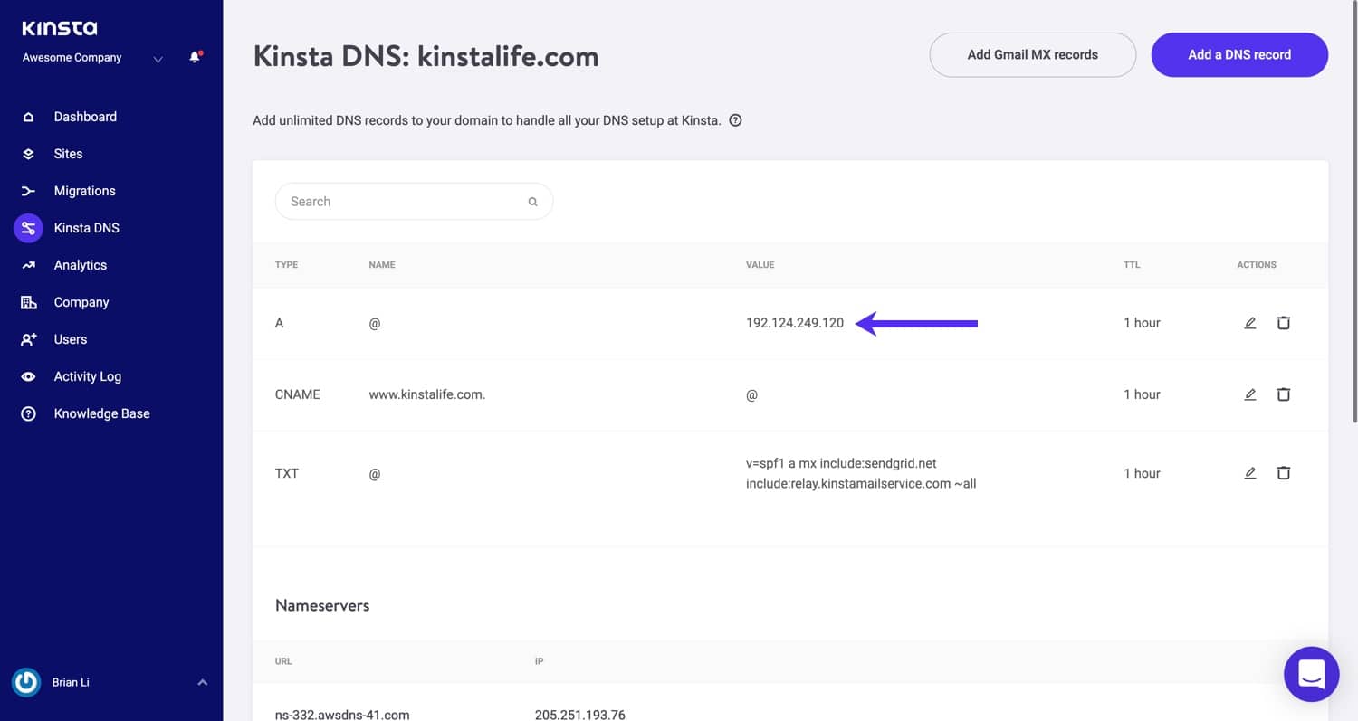The image size is (1358, 721).
Task: Click the Nameservers heading
Action: (x=322, y=605)
